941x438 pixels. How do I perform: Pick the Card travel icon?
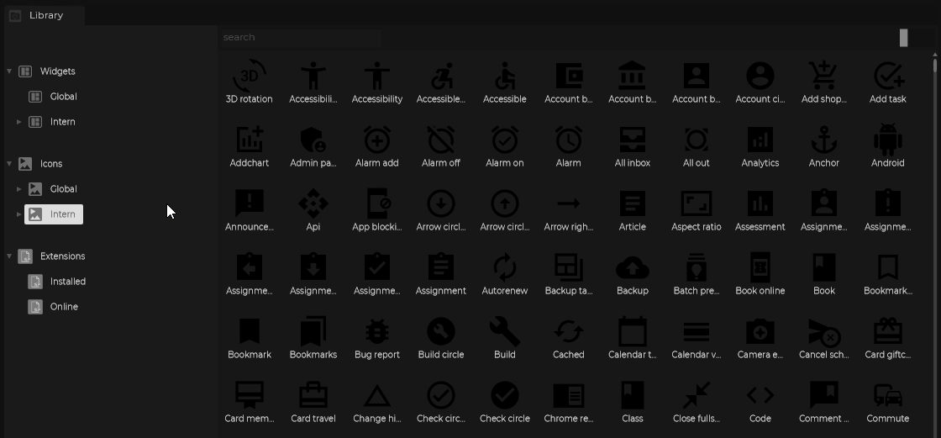click(x=313, y=397)
